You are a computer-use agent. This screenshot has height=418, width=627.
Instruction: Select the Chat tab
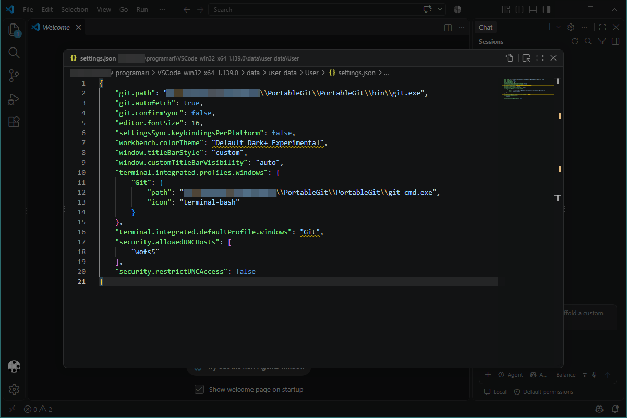click(486, 27)
